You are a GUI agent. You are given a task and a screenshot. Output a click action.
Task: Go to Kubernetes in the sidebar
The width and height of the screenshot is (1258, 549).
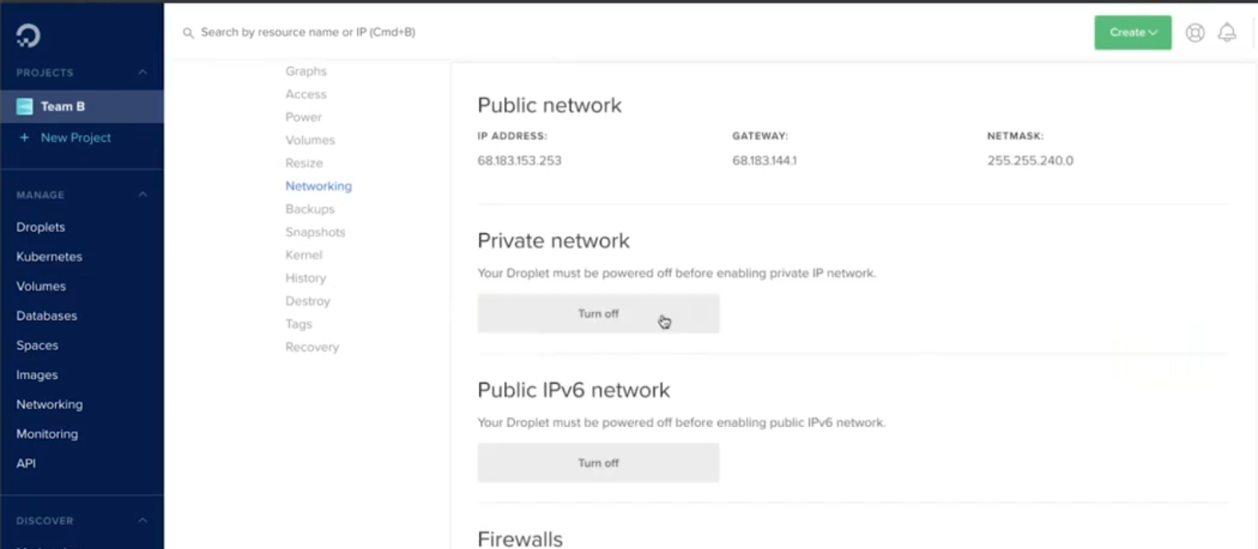click(x=50, y=256)
